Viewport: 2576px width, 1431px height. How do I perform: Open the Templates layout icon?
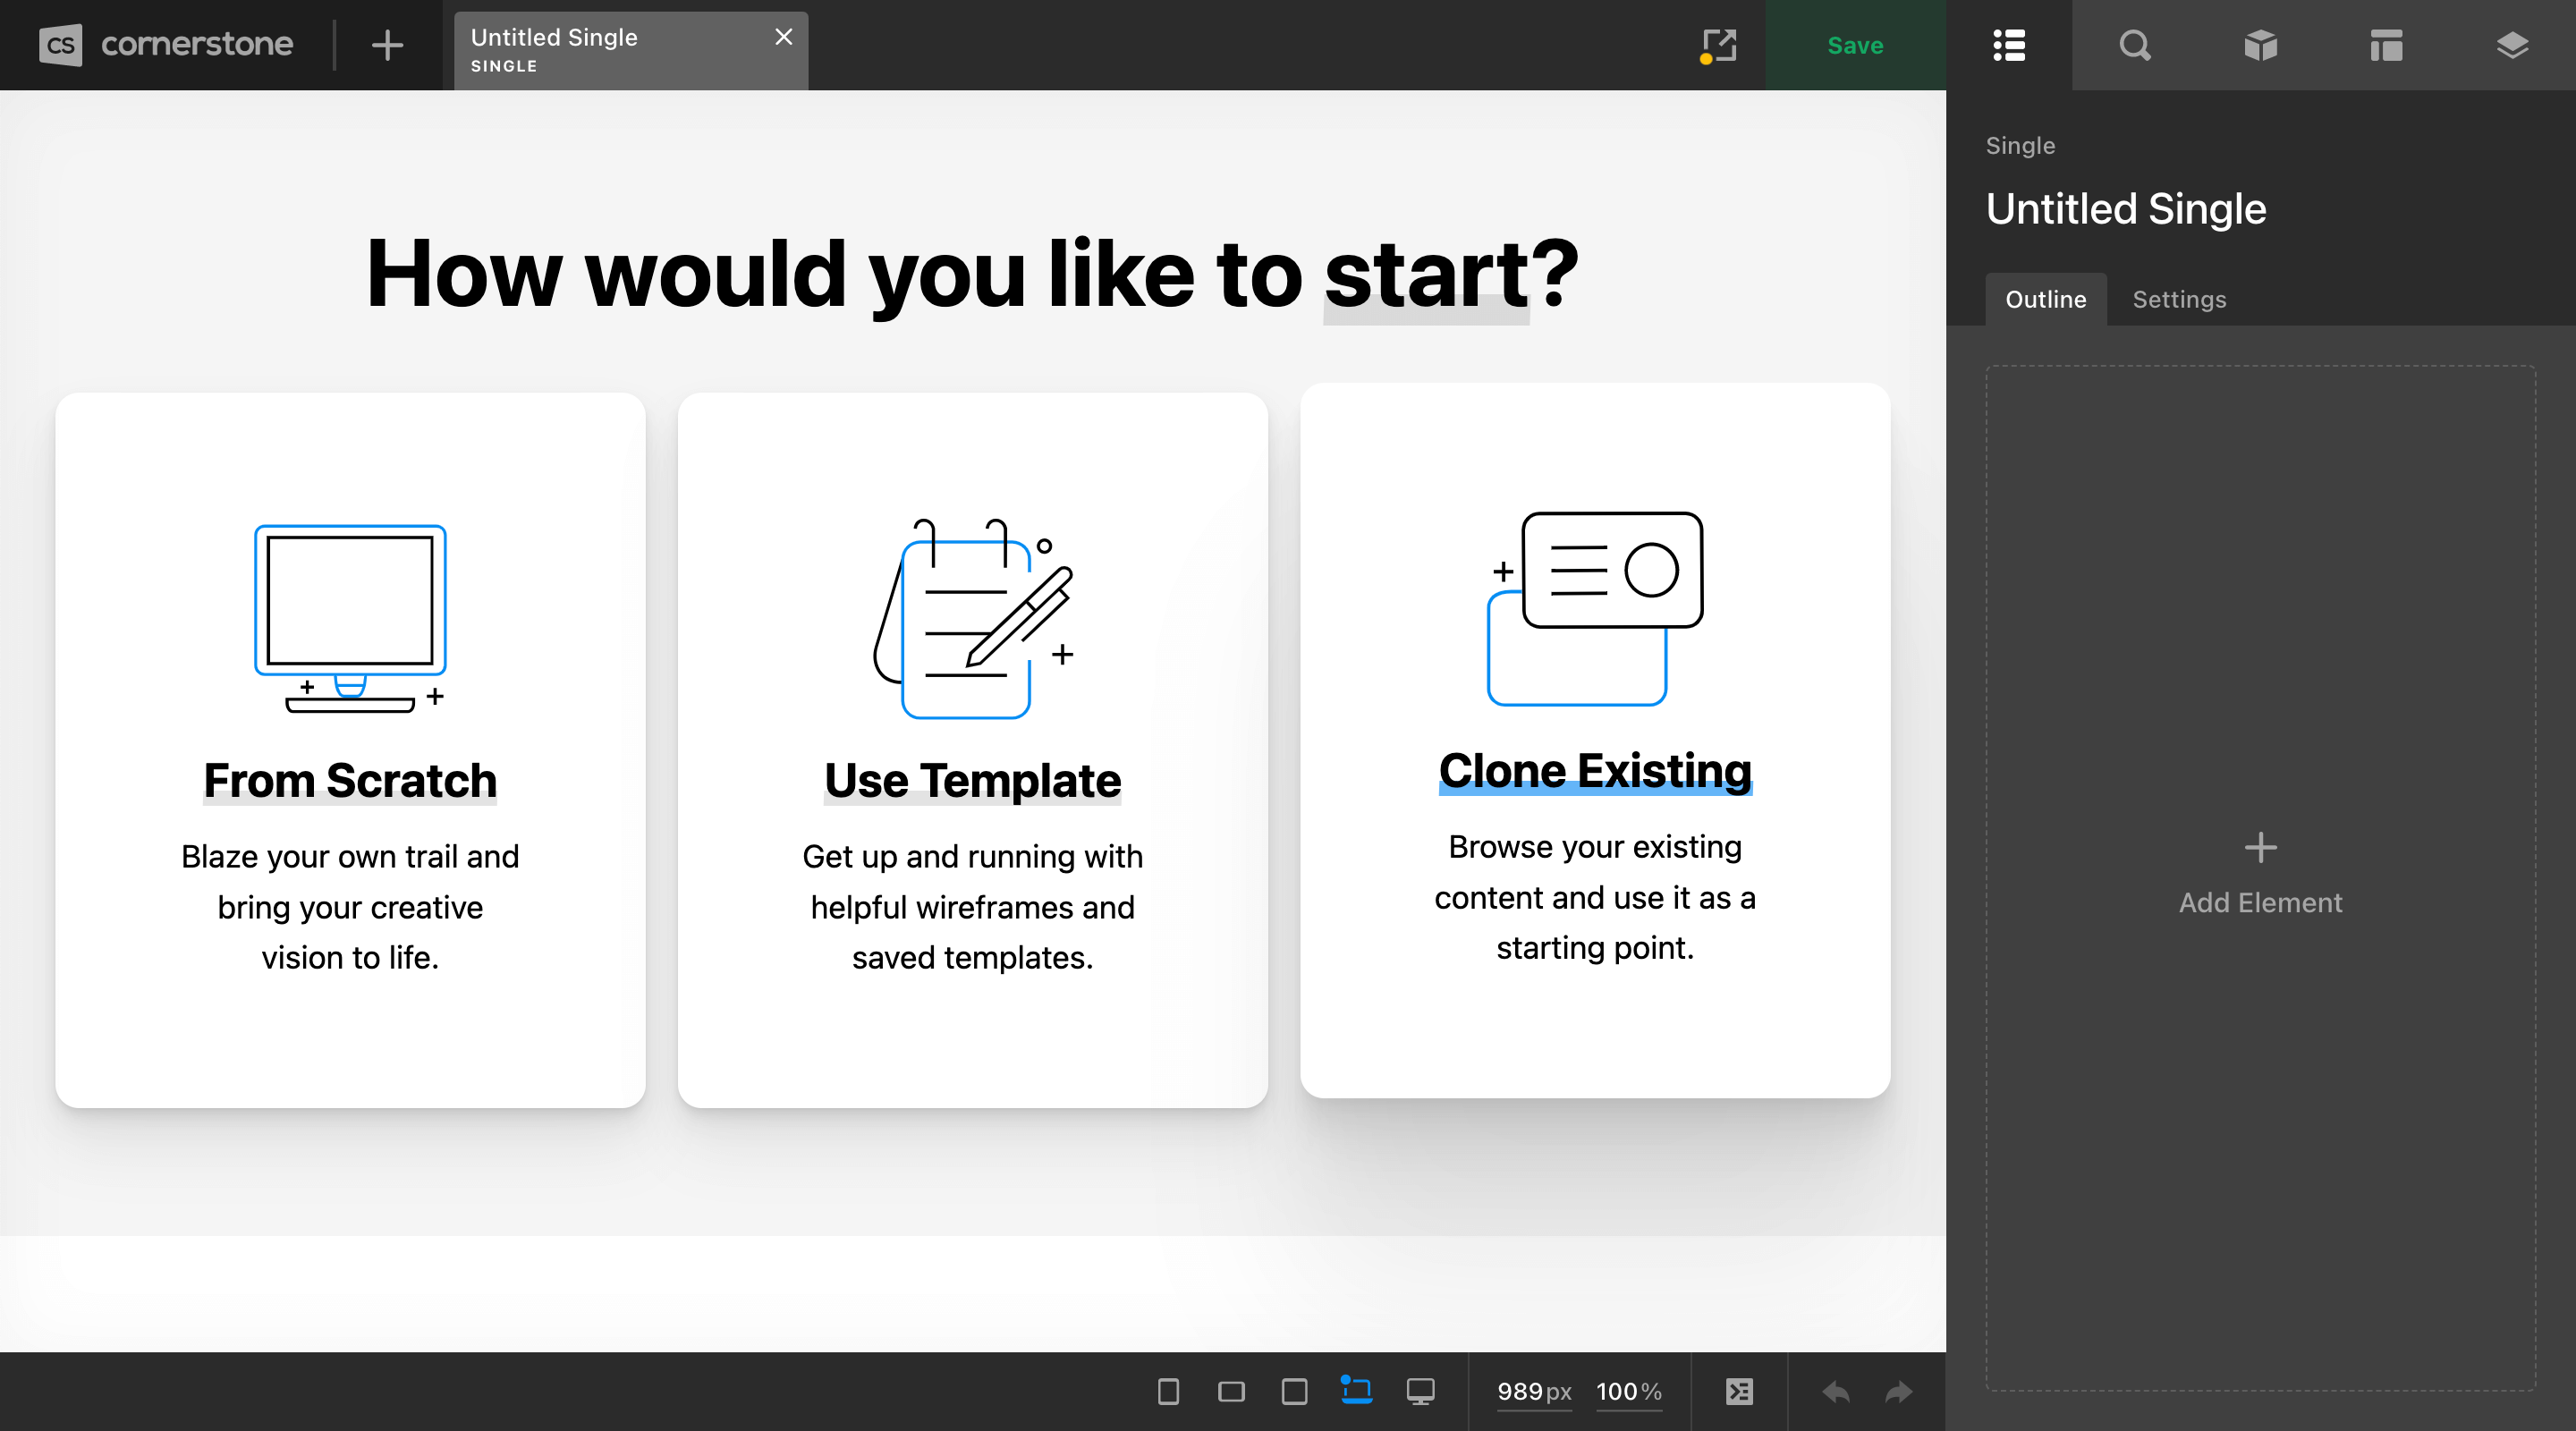click(2386, 45)
